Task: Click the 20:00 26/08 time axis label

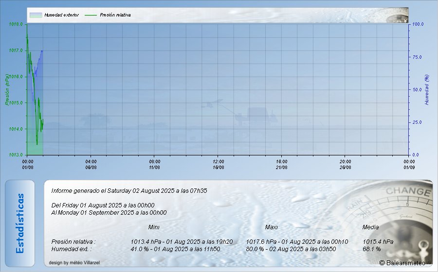Action: 345,165
